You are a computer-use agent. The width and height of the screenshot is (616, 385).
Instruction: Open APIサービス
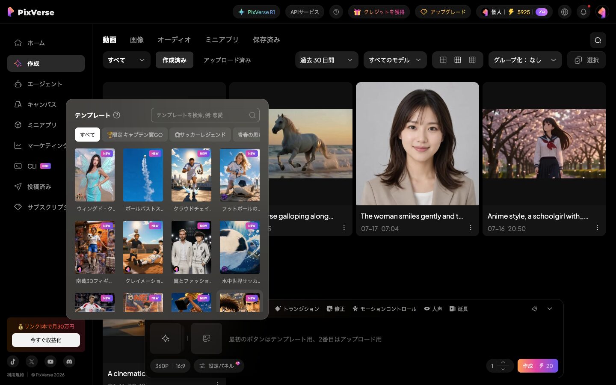coord(305,12)
